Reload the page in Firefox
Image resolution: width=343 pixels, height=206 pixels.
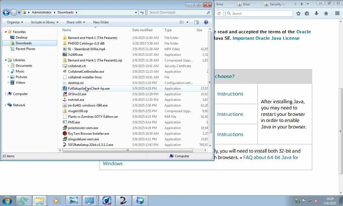(219, 13)
